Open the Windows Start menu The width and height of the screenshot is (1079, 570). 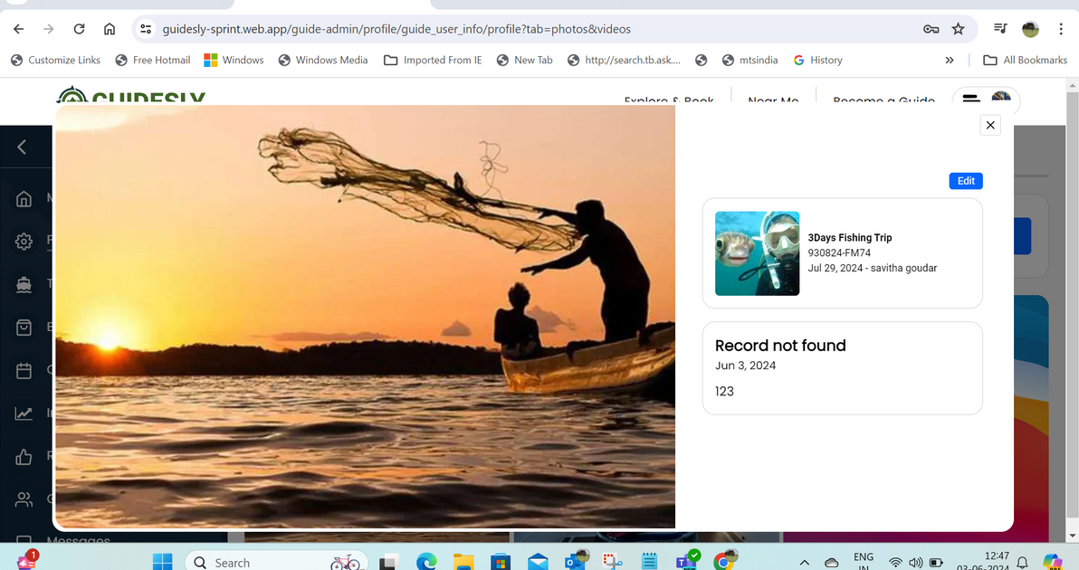tap(162, 562)
